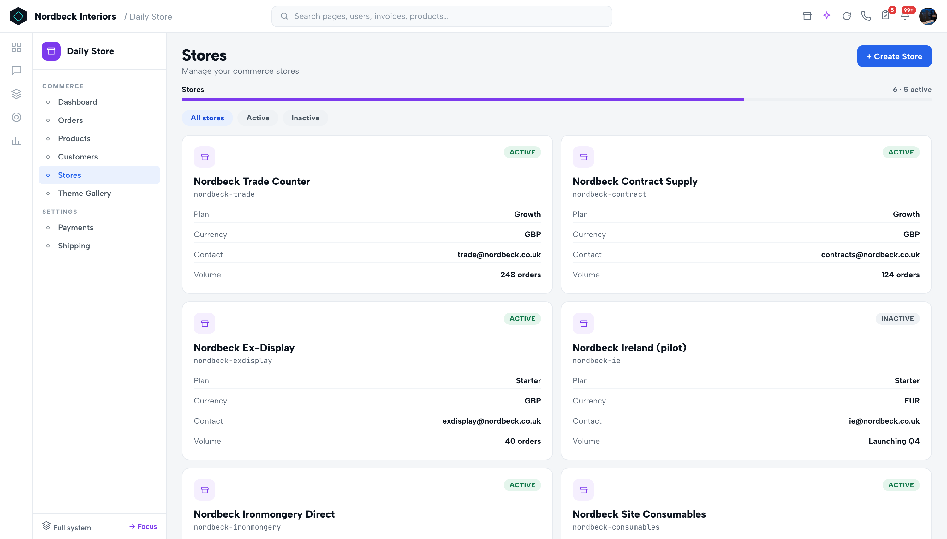Click the storefront icon in top bar
This screenshot has height=539, width=947.
[807, 16]
